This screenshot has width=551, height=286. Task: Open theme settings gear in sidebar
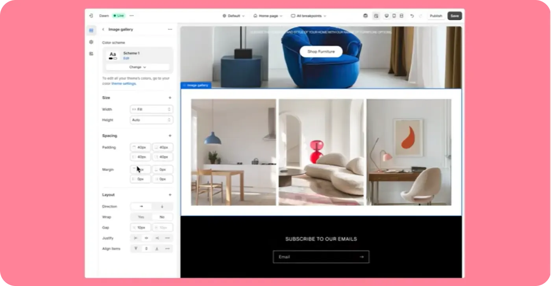(91, 42)
